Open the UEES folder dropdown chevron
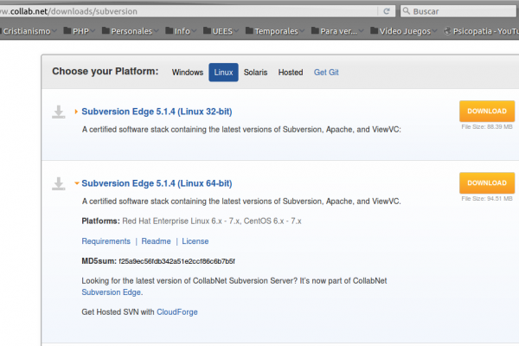 point(236,31)
